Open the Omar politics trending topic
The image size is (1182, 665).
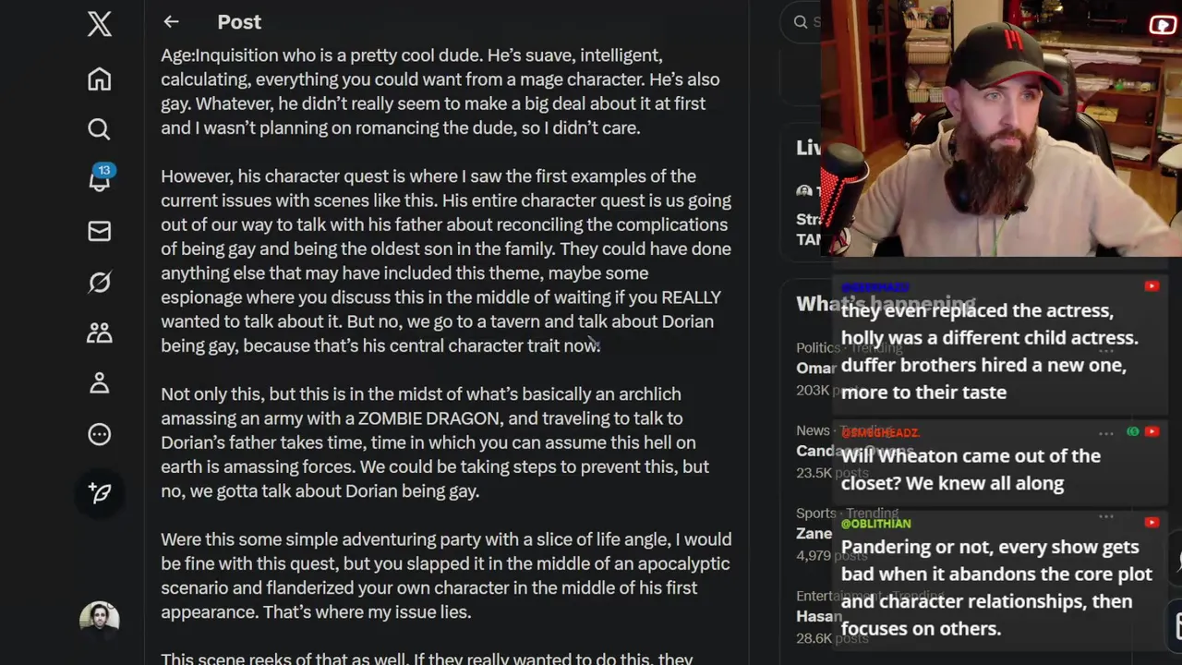point(816,368)
